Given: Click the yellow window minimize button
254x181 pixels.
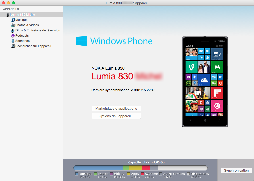Looking at the screenshot, I should pos(8,3).
